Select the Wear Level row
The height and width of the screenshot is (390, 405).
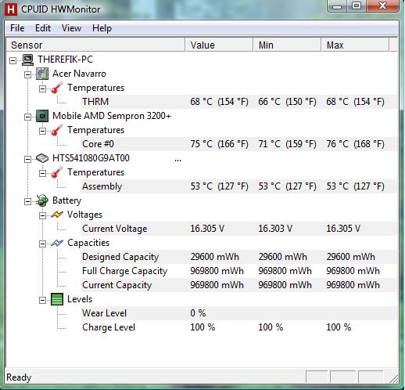tap(238, 313)
